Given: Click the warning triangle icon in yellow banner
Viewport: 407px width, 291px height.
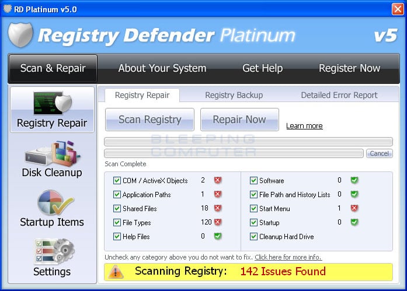Looking at the screenshot, I should coord(116,272).
